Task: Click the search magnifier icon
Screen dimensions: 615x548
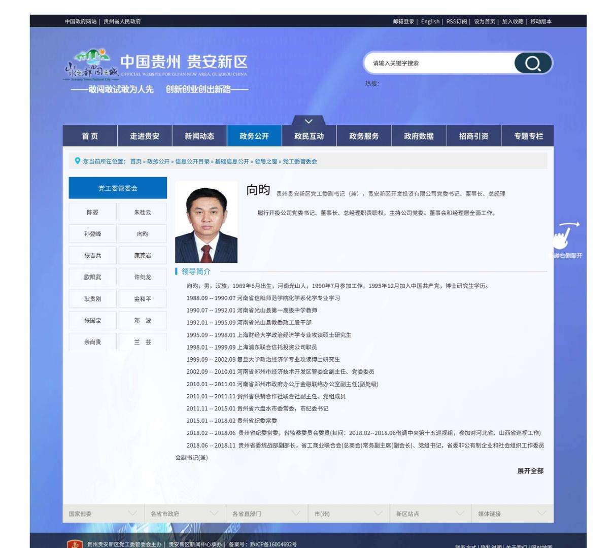Action: (532, 64)
